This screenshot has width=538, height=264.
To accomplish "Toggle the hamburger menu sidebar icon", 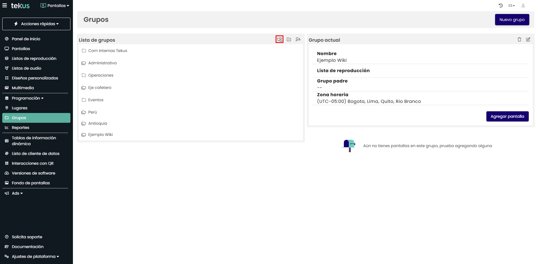I will tap(4, 6).
